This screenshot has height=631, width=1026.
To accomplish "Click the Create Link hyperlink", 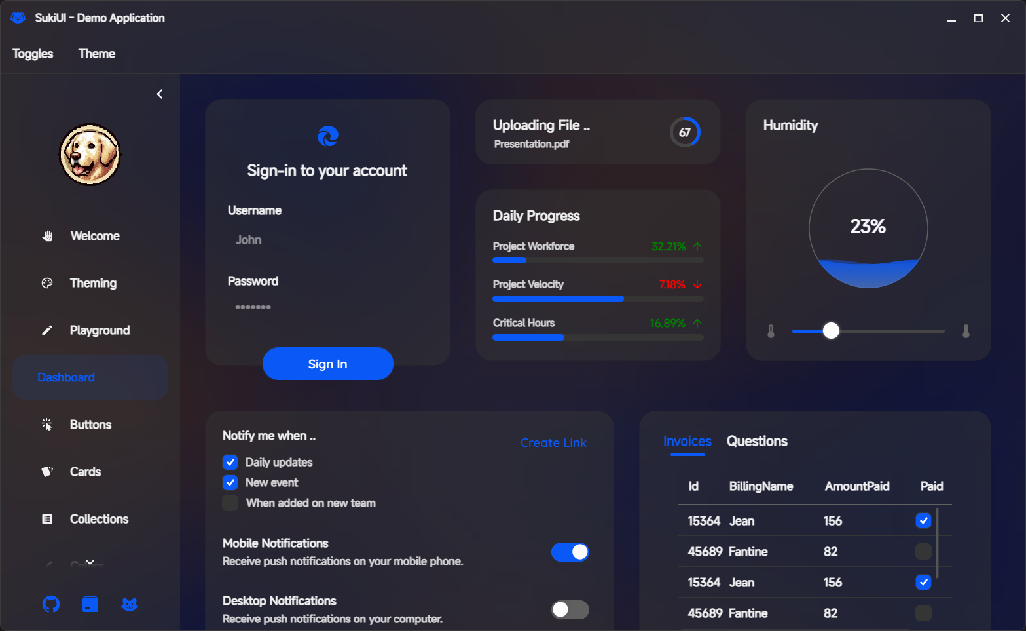I will pyautogui.click(x=553, y=443).
